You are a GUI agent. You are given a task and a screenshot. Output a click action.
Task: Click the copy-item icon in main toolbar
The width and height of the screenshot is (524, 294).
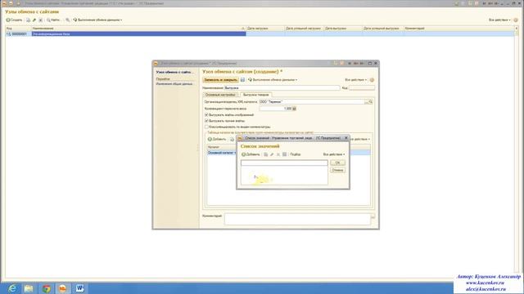[x=28, y=20]
